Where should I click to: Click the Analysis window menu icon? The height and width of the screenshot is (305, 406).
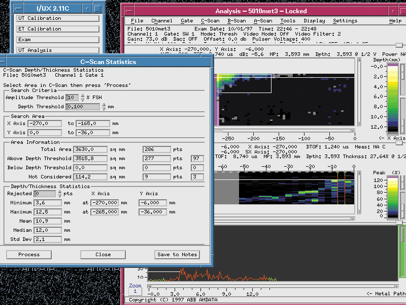pyautogui.click(x=129, y=11)
